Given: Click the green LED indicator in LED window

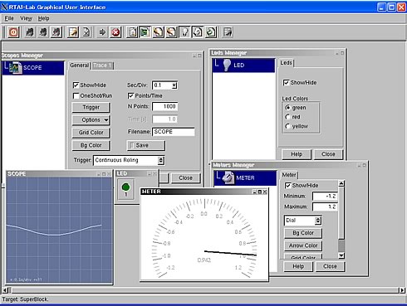Looking at the screenshot, I should [x=125, y=187].
